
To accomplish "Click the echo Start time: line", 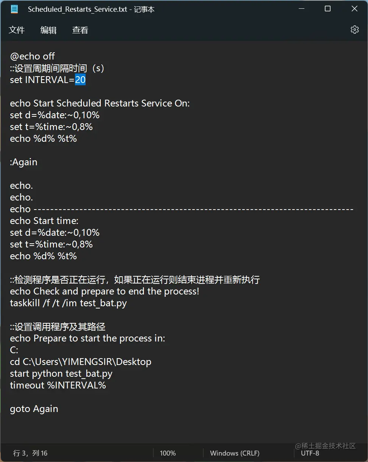I will pyautogui.click(x=44, y=221).
